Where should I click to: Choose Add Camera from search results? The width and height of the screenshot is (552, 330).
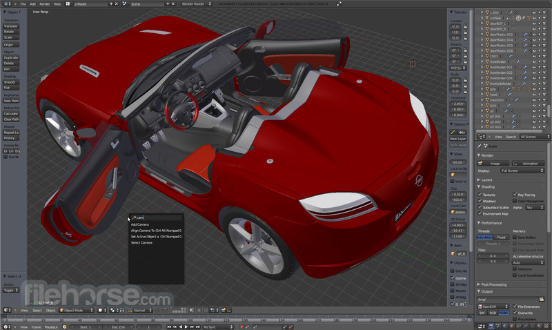click(x=140, y=224)
